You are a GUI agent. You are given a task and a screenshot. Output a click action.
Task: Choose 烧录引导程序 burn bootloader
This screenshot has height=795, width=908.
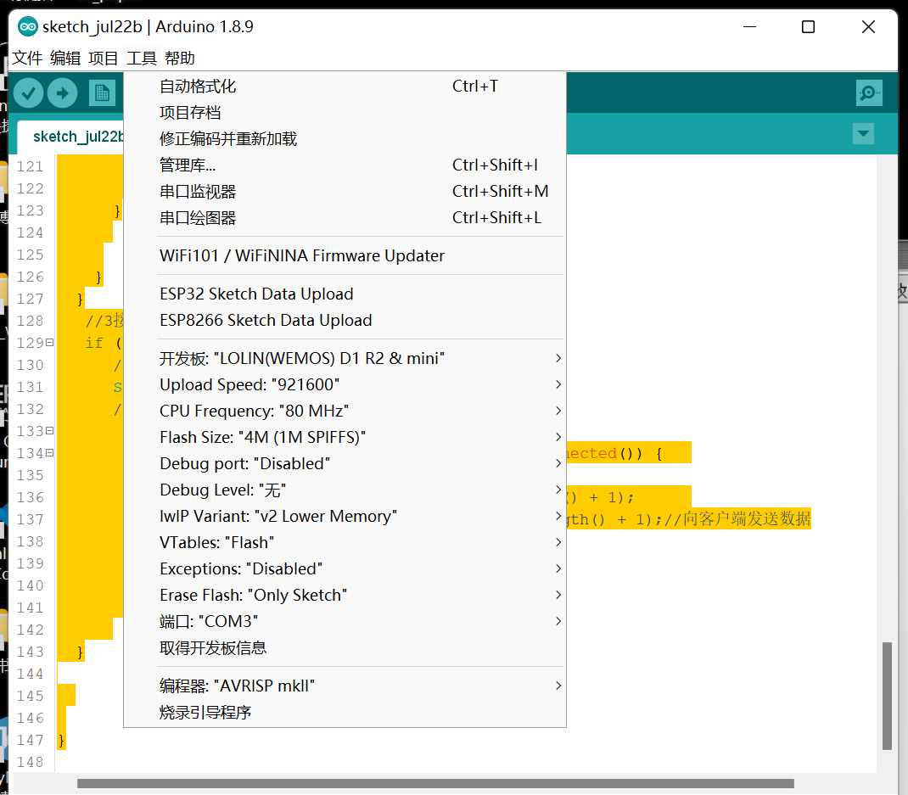click(x=345, y=712)
